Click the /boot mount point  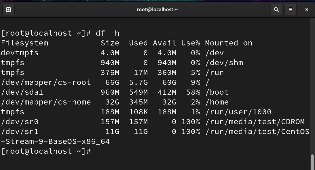pos(217,92)
